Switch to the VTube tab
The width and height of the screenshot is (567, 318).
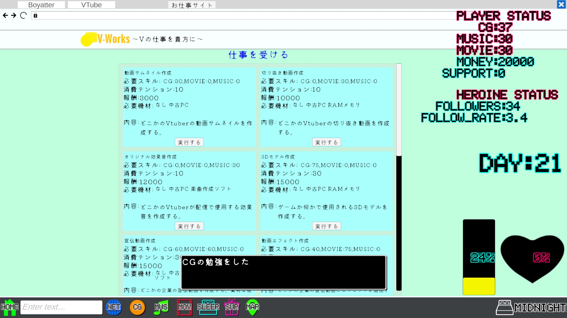click(91, 4)
